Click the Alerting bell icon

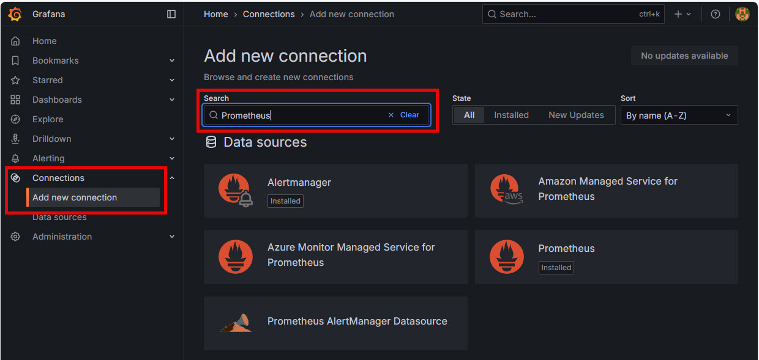tap(16, 158)
